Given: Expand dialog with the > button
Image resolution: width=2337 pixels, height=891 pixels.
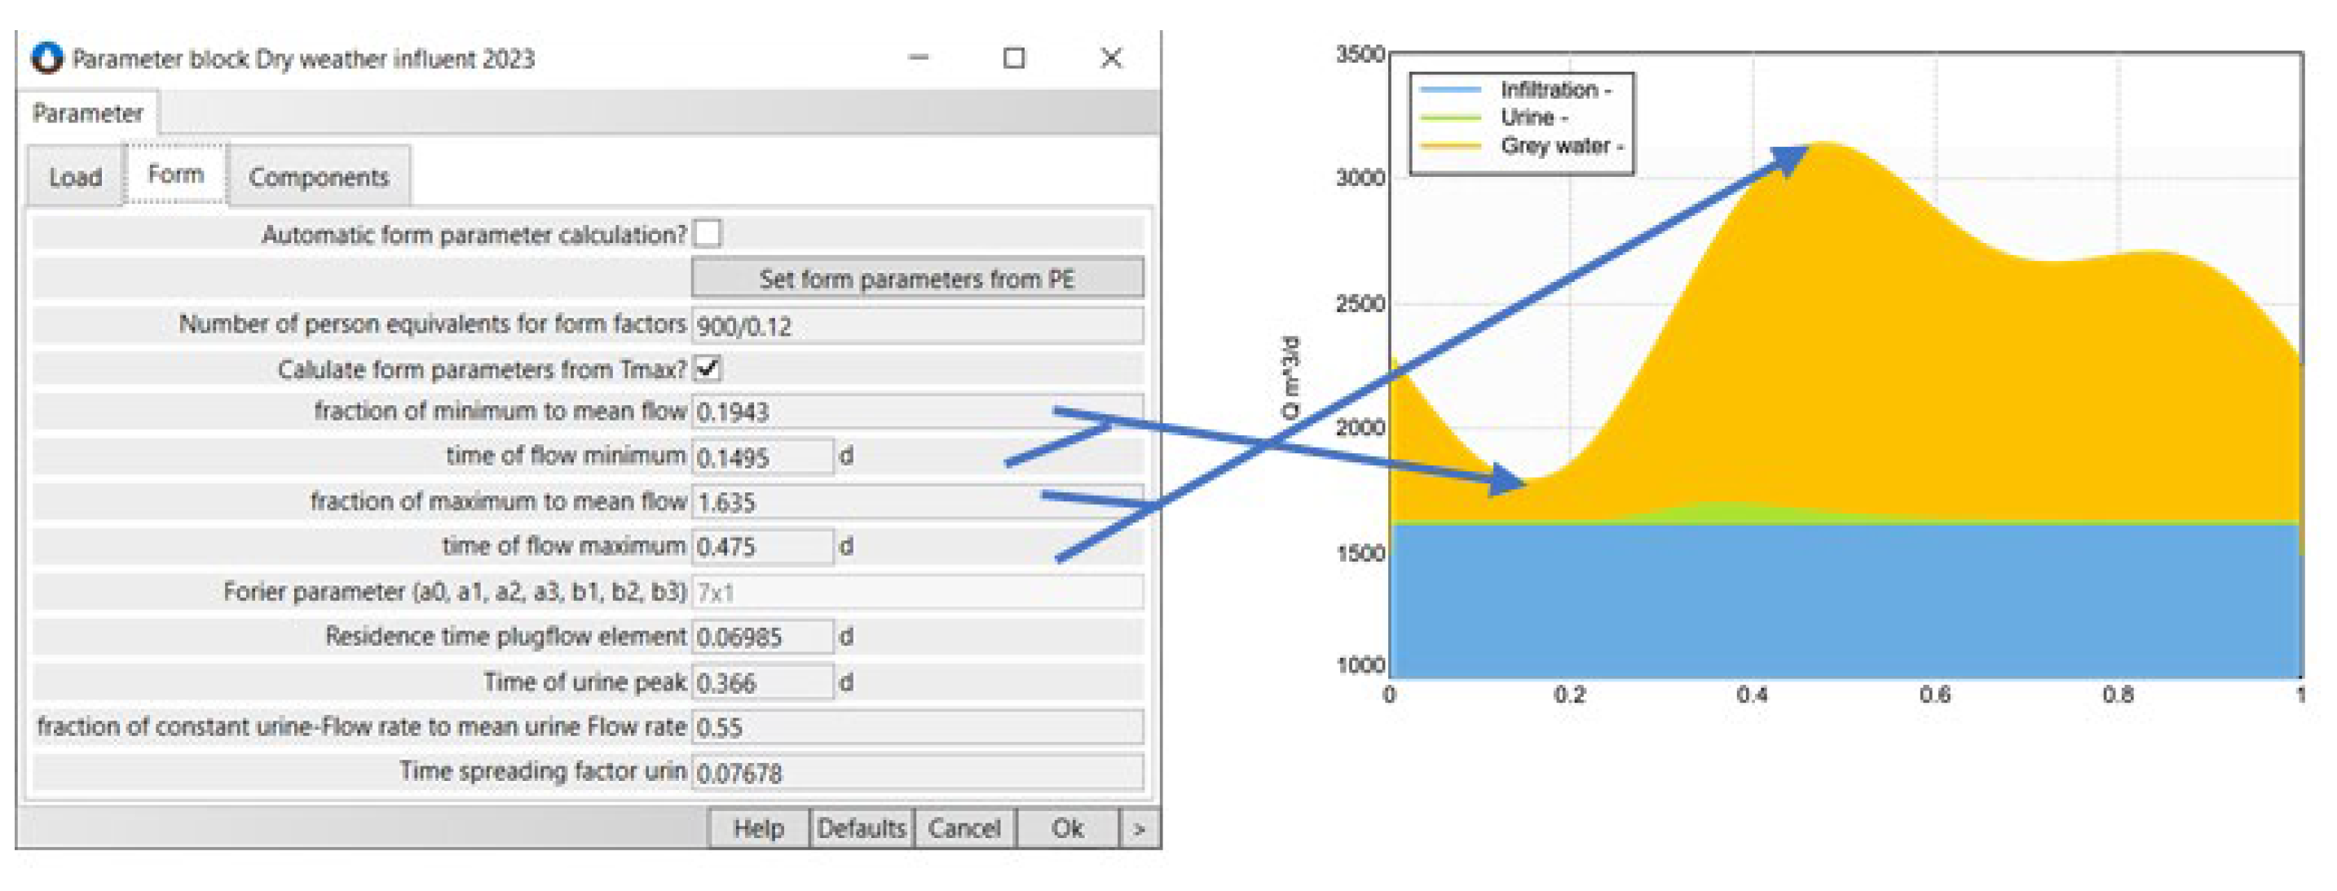Looking at the screenshot, I should [1139, 828].
